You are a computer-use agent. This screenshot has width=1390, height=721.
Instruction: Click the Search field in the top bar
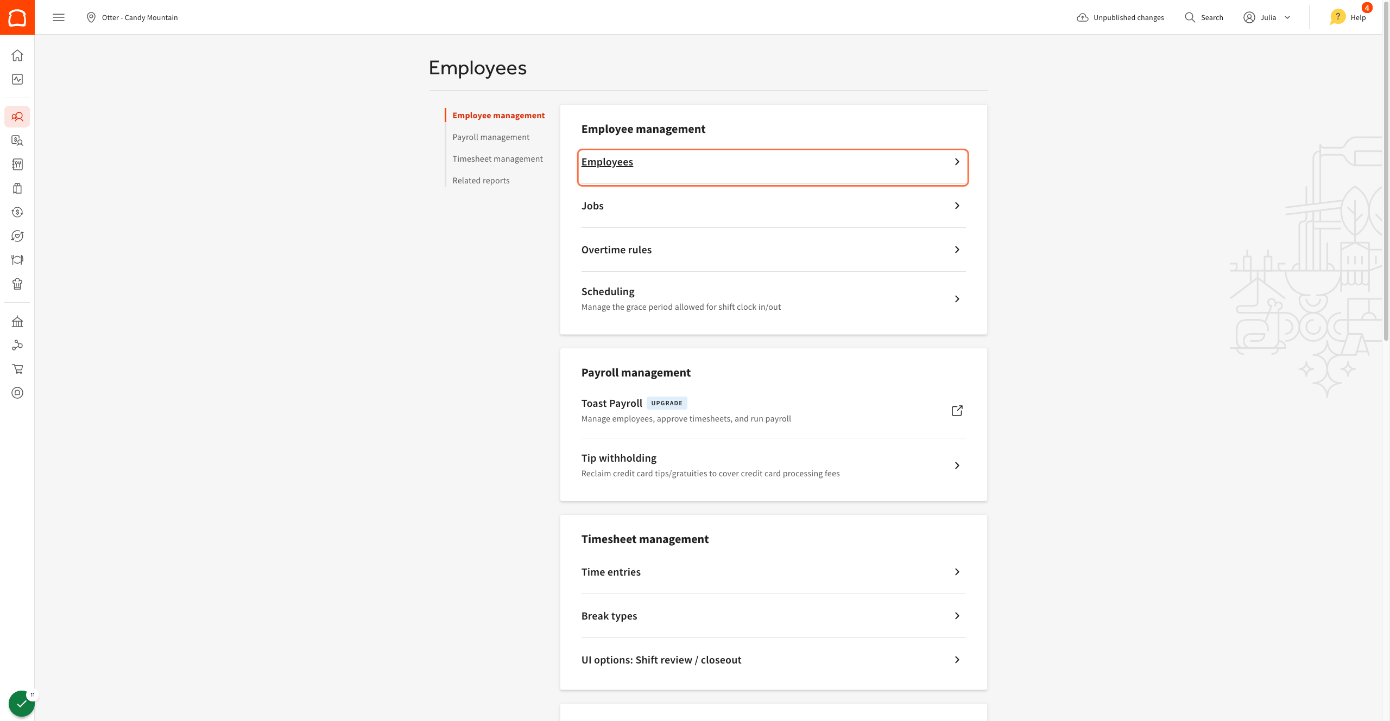[1204, 17]
